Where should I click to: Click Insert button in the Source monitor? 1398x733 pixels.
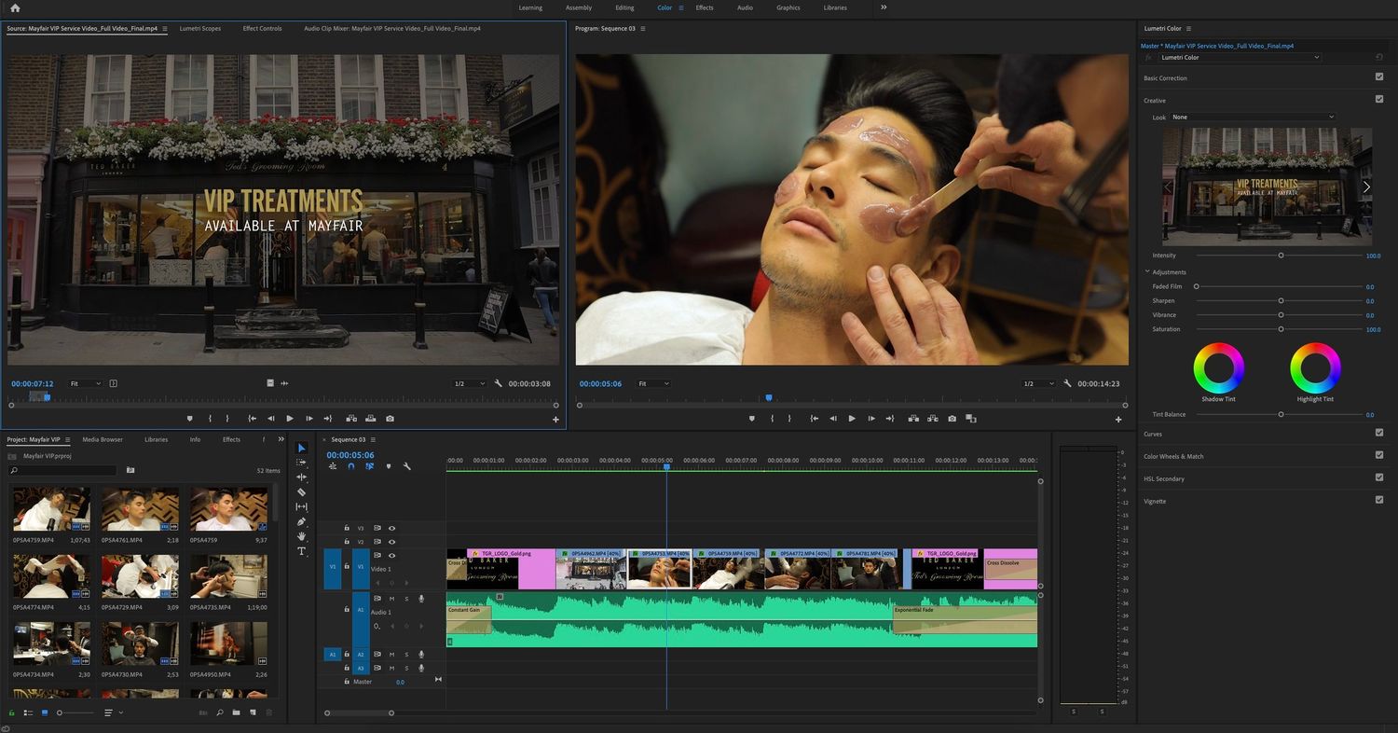coord(351,419)
